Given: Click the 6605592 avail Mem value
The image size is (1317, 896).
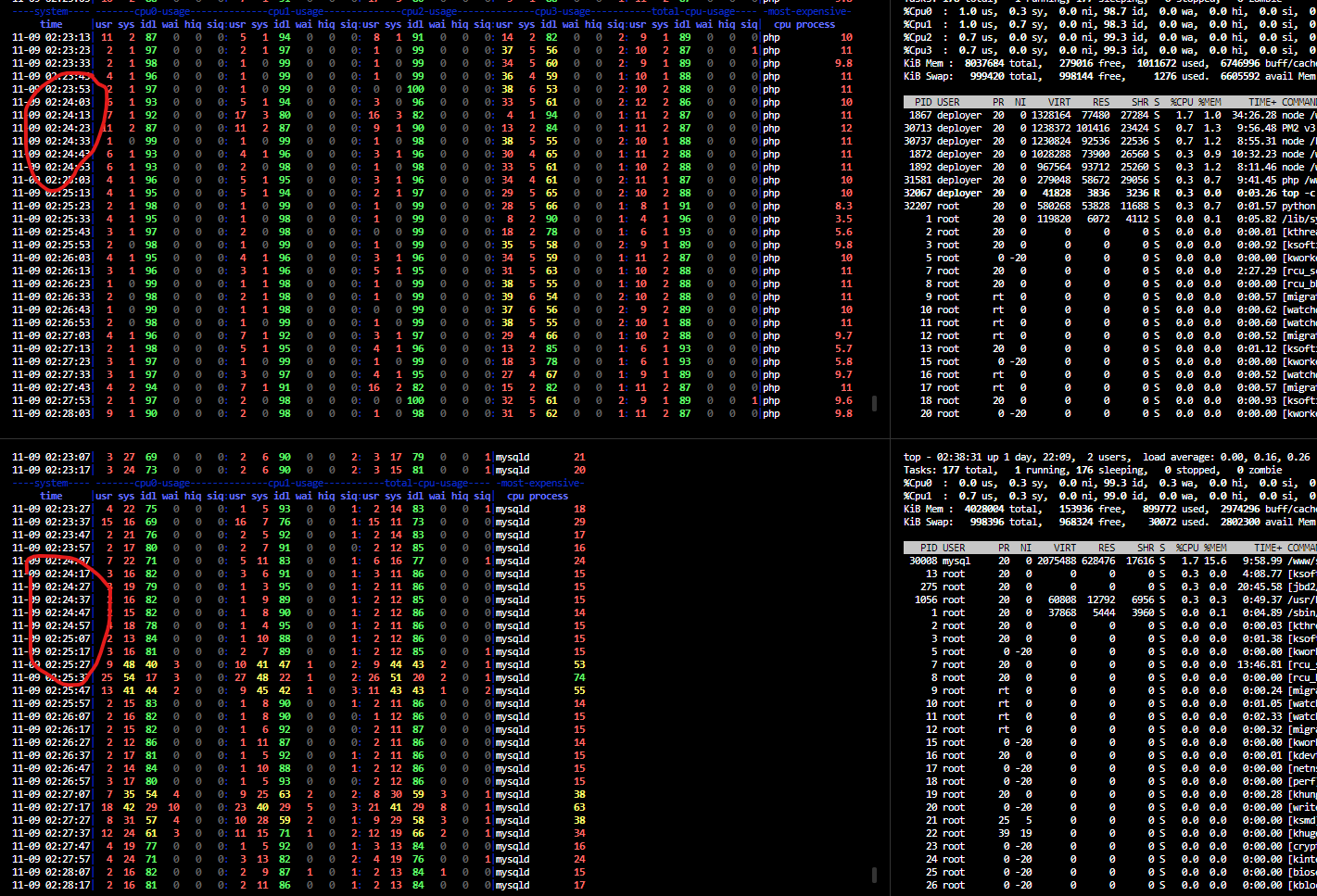Looking at the screenshot, I should (x=1241, y=76).
